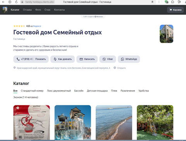Screen dimensions: 186x141
Task: Open the mattress package catalog card
Action: (x=32, y=122)
